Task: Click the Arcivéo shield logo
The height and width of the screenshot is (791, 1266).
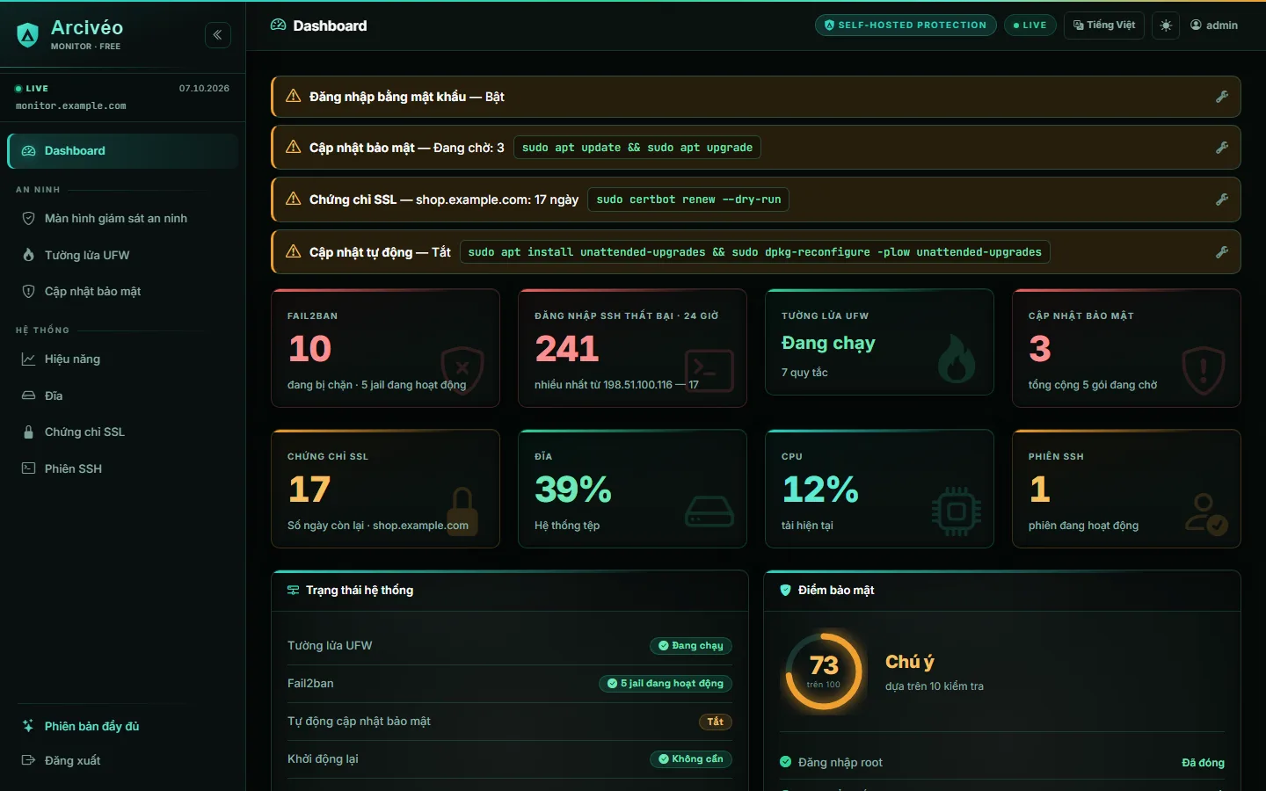Action: tap(28, 35)
